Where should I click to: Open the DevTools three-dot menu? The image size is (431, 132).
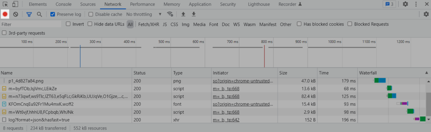click(x=416, y=4)
